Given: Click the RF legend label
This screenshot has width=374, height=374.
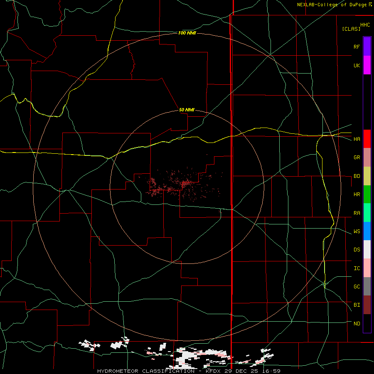Looking at the screenshot, I should click(x=357, y=47).
